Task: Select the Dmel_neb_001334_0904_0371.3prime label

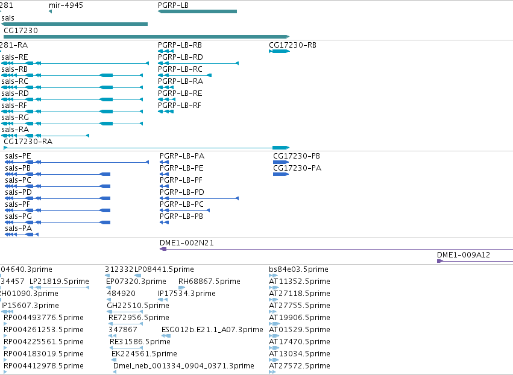Action: [183, 366]
